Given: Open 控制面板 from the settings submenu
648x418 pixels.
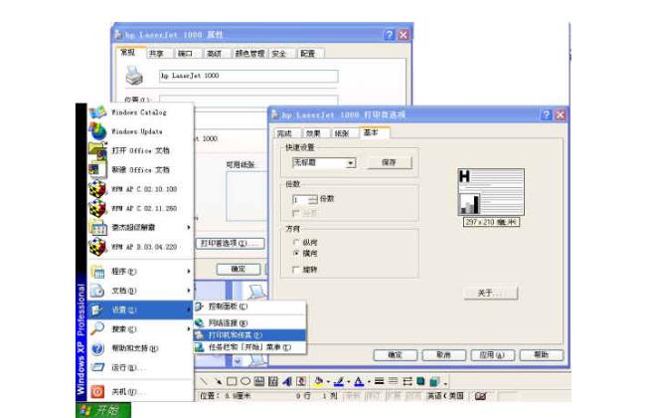Looking at the screenshot, I should pos(249,307).
